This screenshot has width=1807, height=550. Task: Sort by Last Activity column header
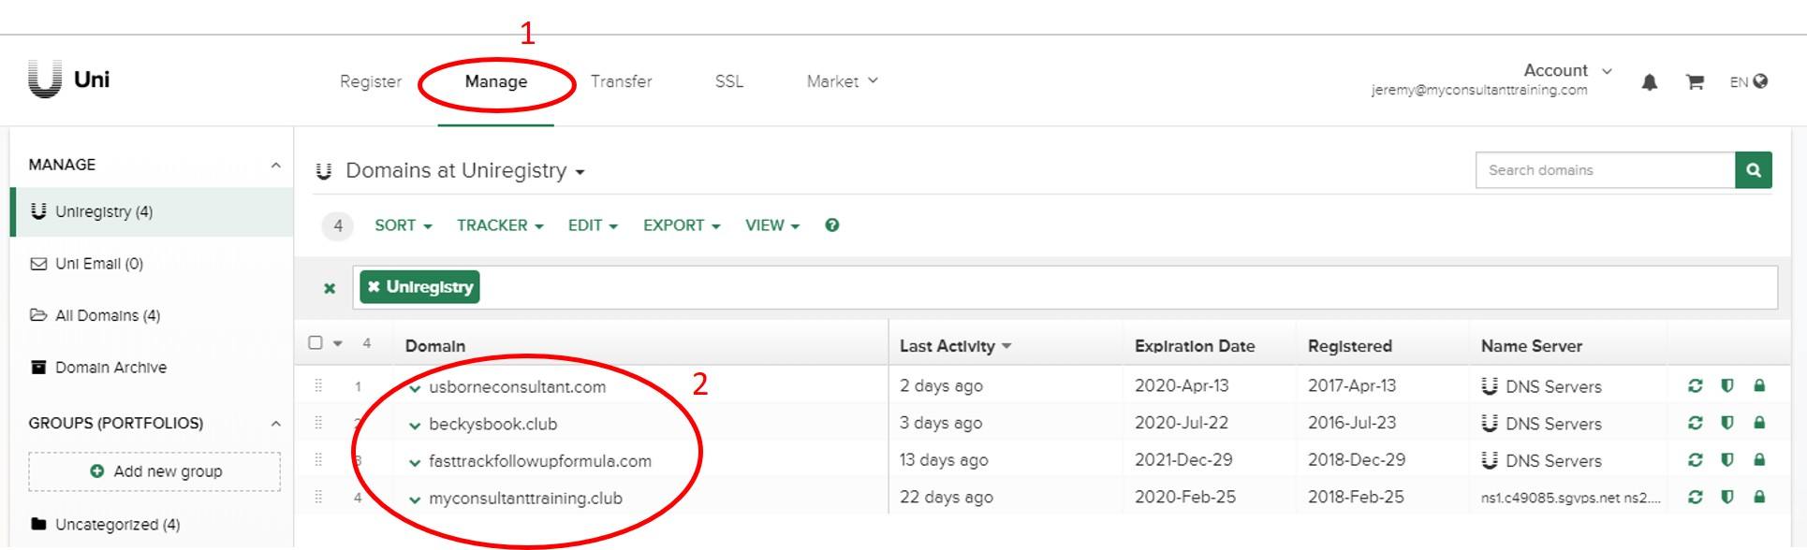955,346
